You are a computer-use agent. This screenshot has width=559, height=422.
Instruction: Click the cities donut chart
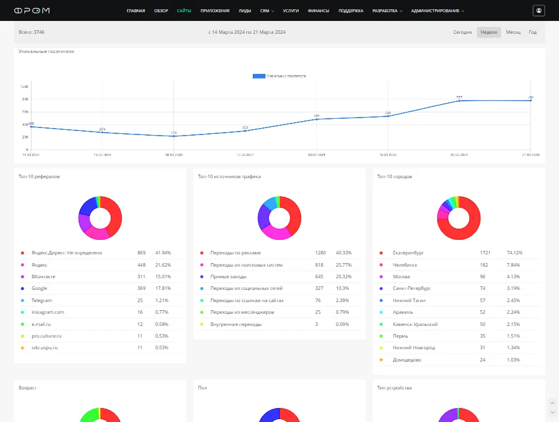(x=459, y=218)
